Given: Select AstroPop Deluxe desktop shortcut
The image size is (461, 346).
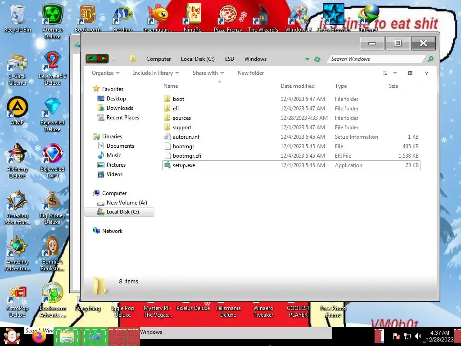Looking at the screenshot, I should (17, 301).
